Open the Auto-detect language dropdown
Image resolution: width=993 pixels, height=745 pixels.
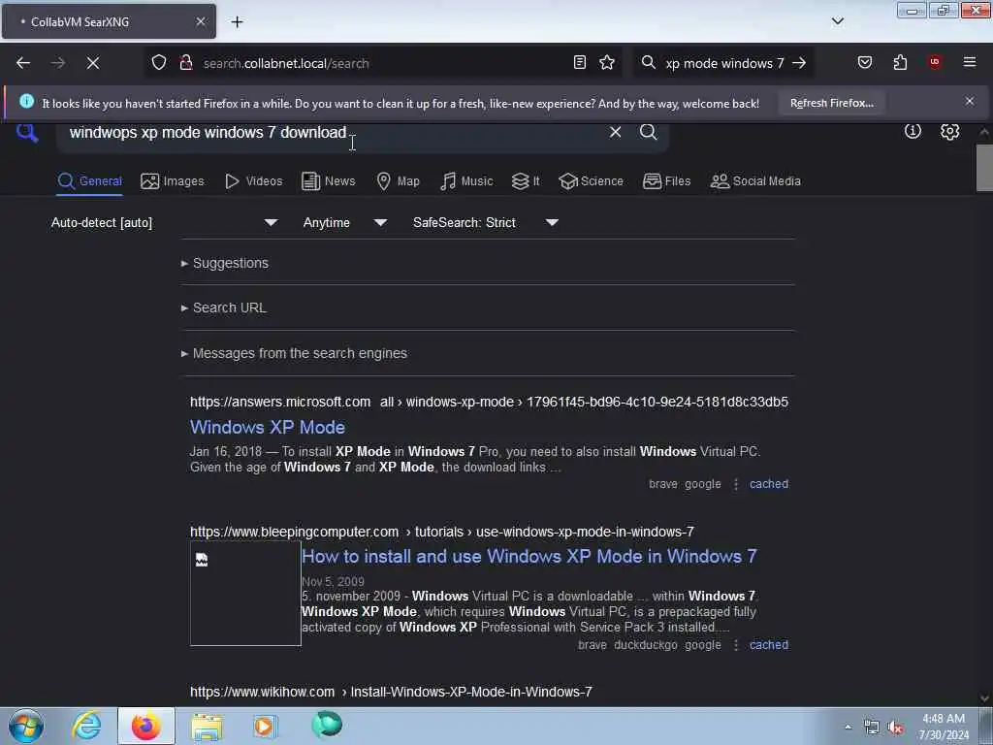coord(164,222)
